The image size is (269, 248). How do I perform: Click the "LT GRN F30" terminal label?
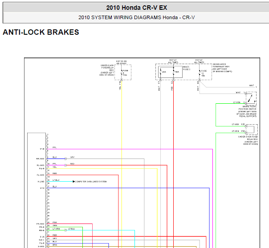pos(238,131)
